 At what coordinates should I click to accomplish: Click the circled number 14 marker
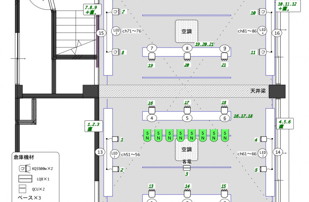pos(278,152)
